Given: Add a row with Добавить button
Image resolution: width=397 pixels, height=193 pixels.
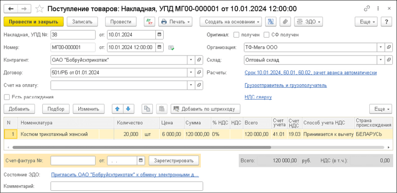Looking at the screenshot, I should [19, 109].
